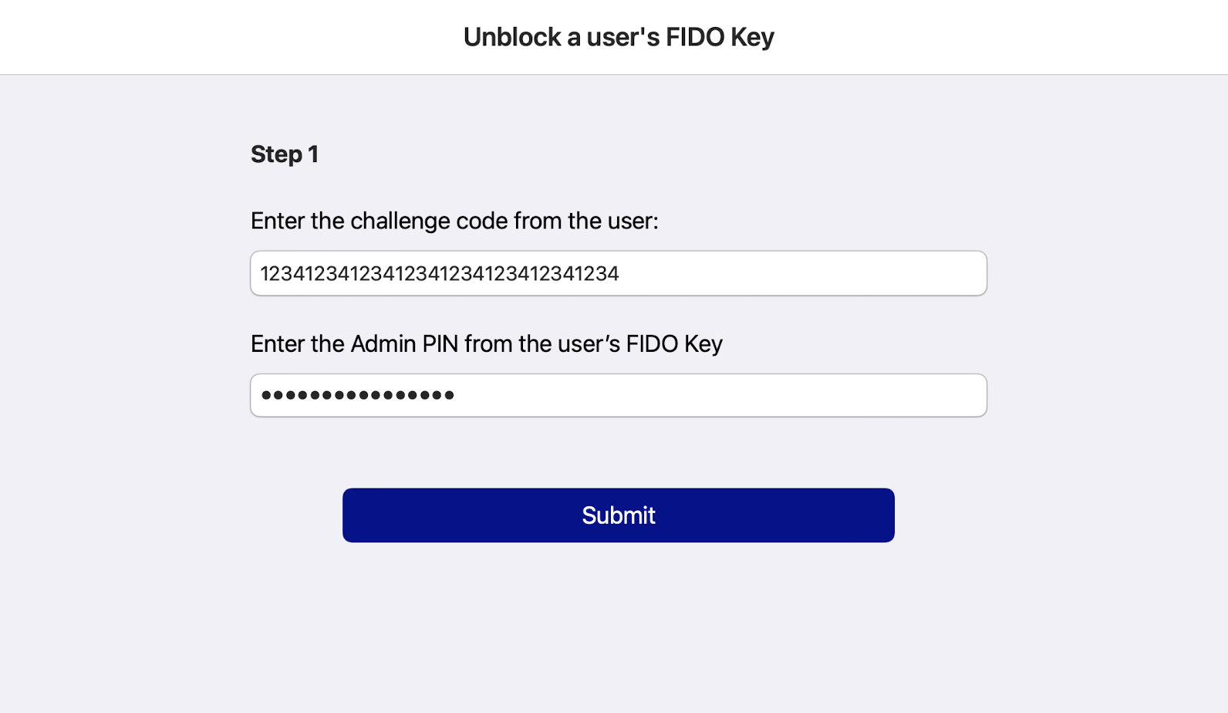This screenshot has height=713, width=1228.
Task: Click the 'Step 1' heading
Action: 284,154
